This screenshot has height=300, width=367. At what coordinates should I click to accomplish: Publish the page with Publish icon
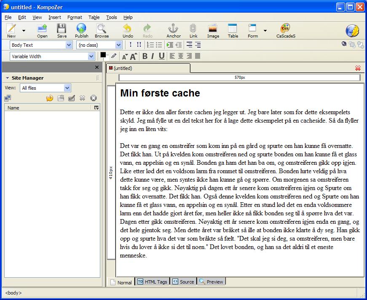(81, 31)
